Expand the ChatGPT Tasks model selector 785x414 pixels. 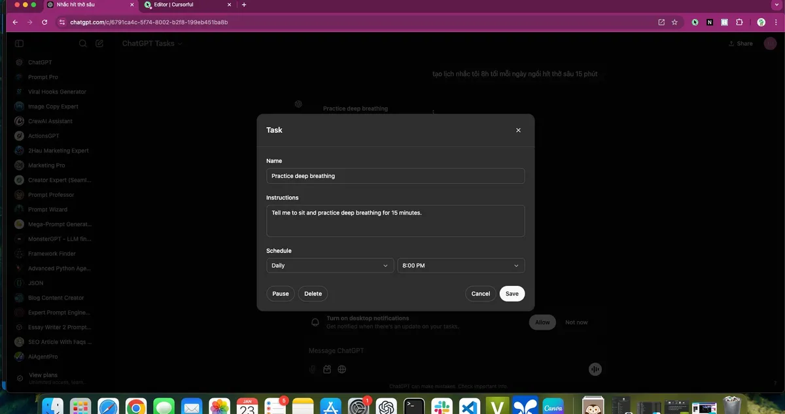(x=152, y=44)
